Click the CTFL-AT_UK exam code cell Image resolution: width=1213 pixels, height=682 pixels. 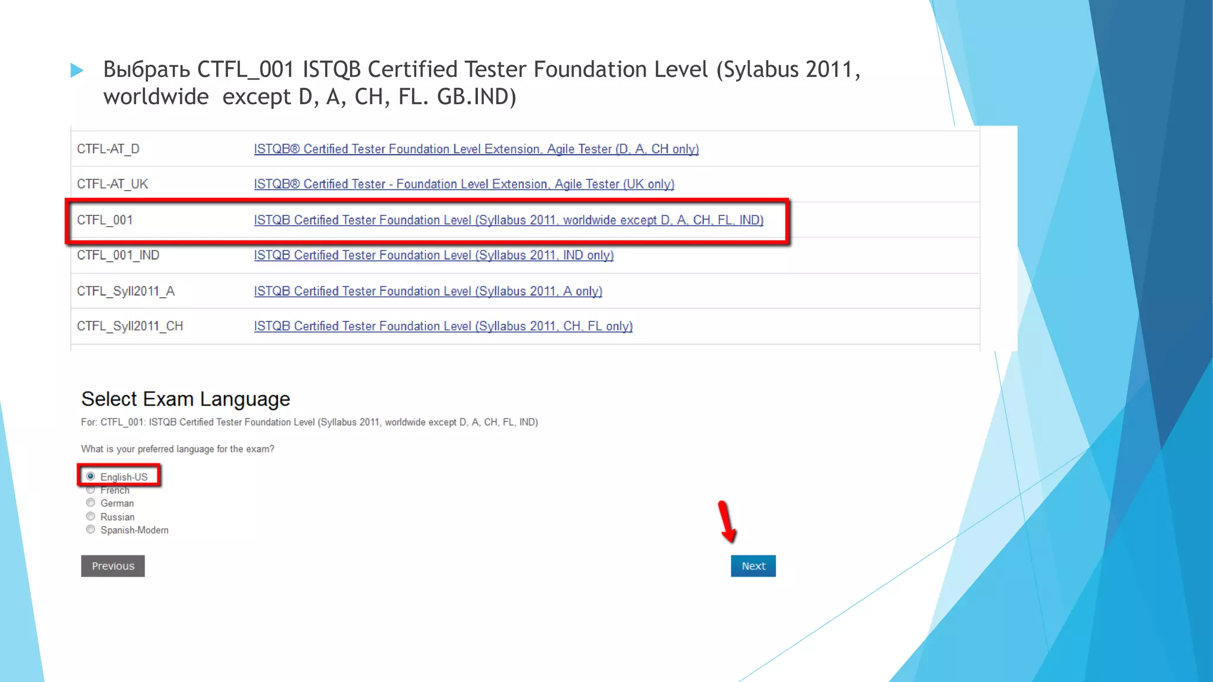tap(113, 184)
